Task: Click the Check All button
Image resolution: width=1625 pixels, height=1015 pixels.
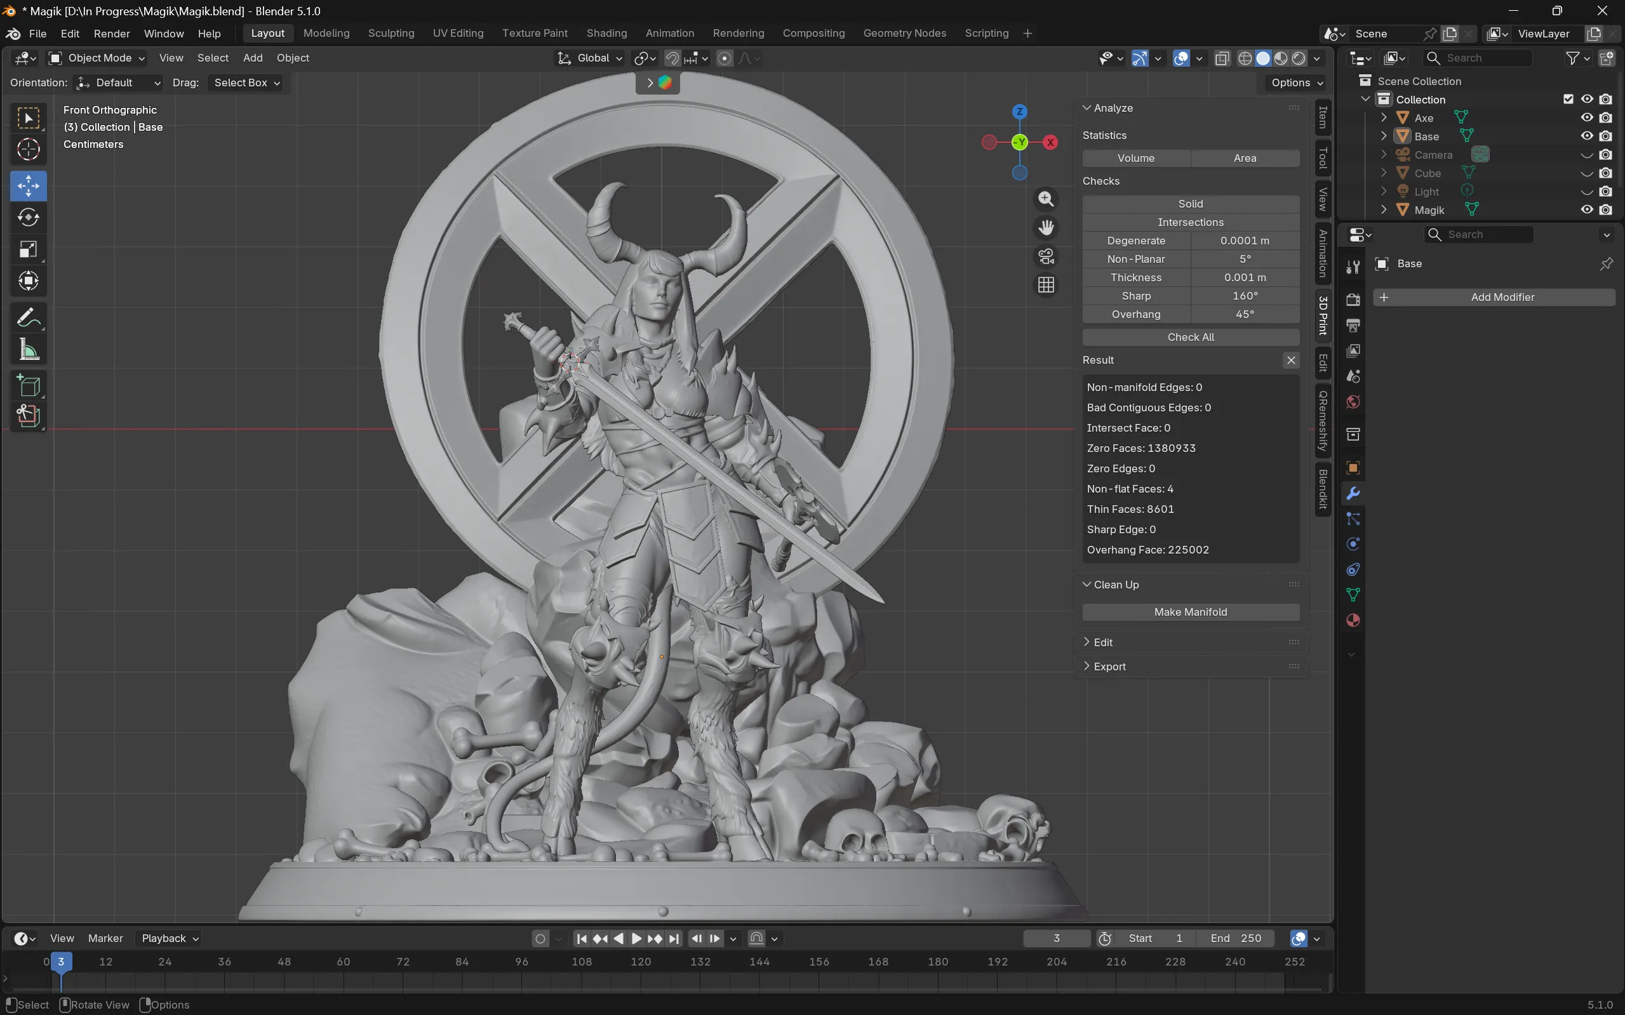Action: point(1190,337)
